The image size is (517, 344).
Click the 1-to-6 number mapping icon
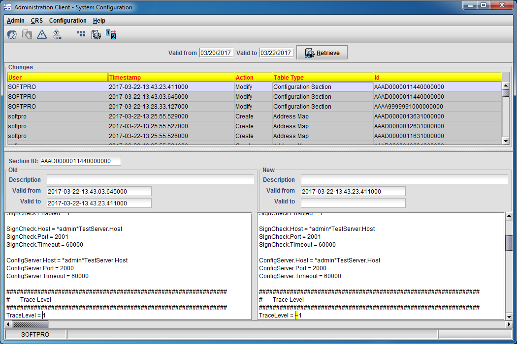pos(111,34)
